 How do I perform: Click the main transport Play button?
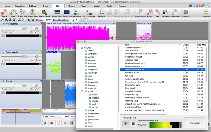click(45, 123)
